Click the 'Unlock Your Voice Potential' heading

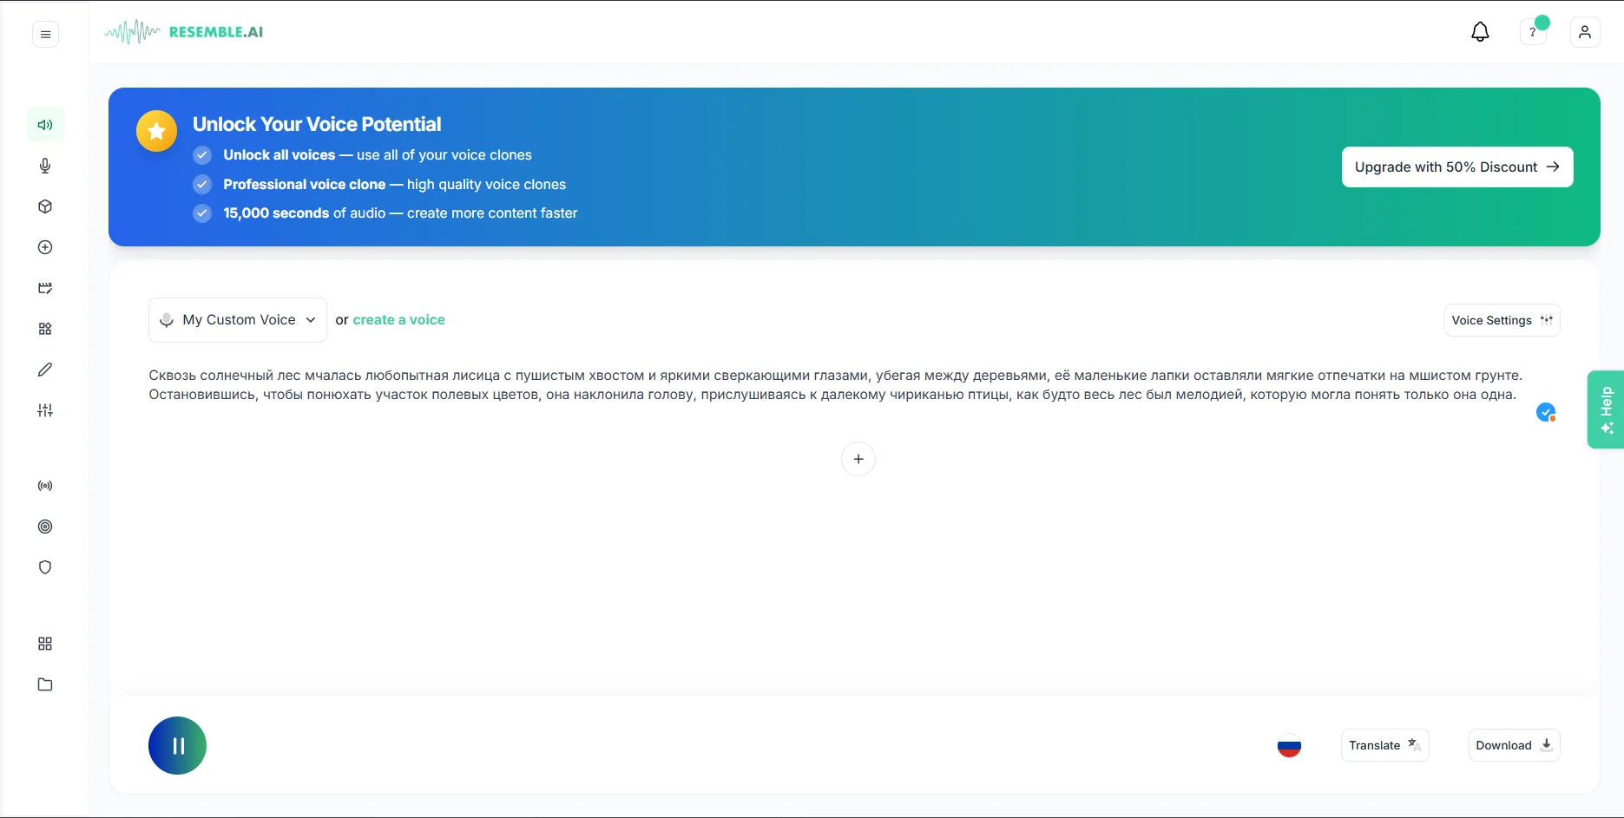pyautogui.click(x=317, y=124)
